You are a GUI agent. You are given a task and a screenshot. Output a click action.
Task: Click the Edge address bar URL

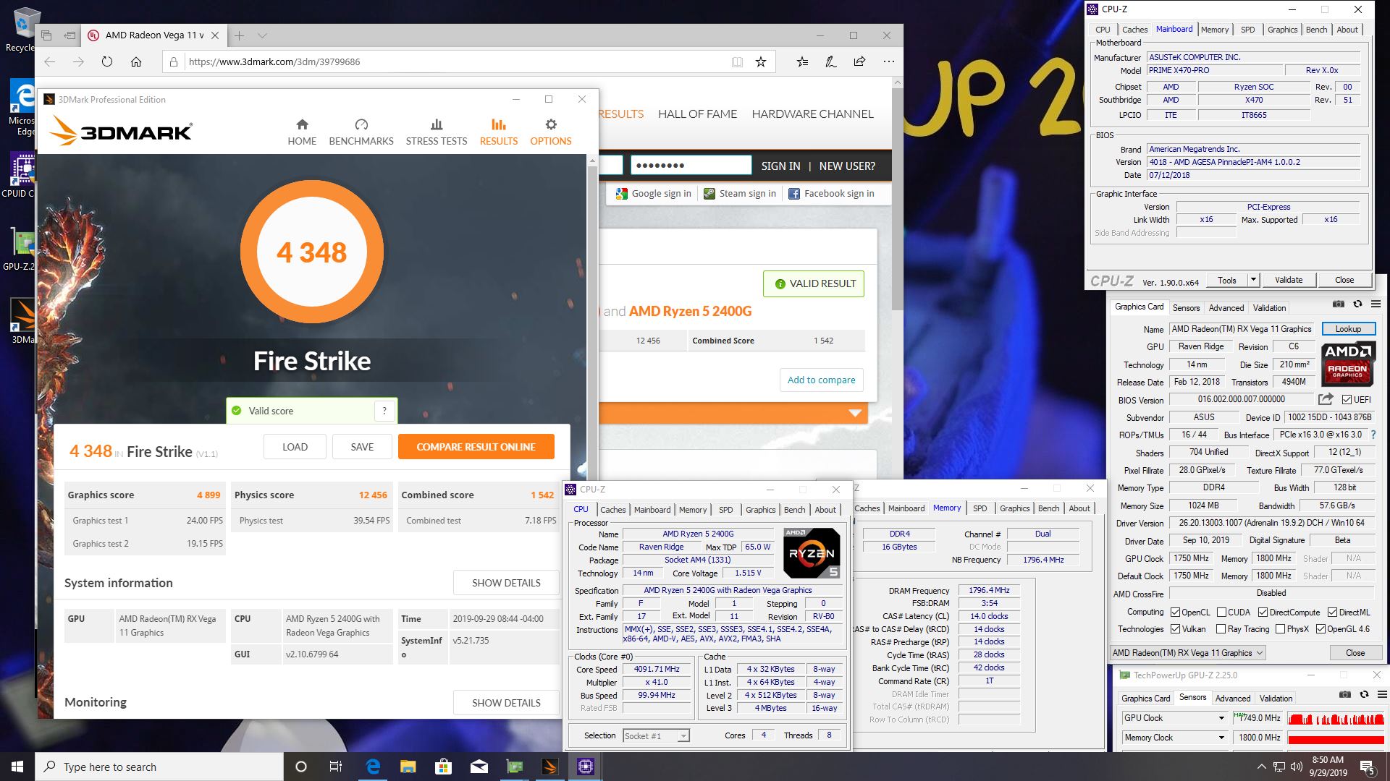tap(274, 61)
